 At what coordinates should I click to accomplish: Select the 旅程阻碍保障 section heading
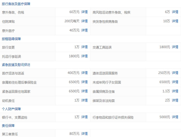(11, 39)
